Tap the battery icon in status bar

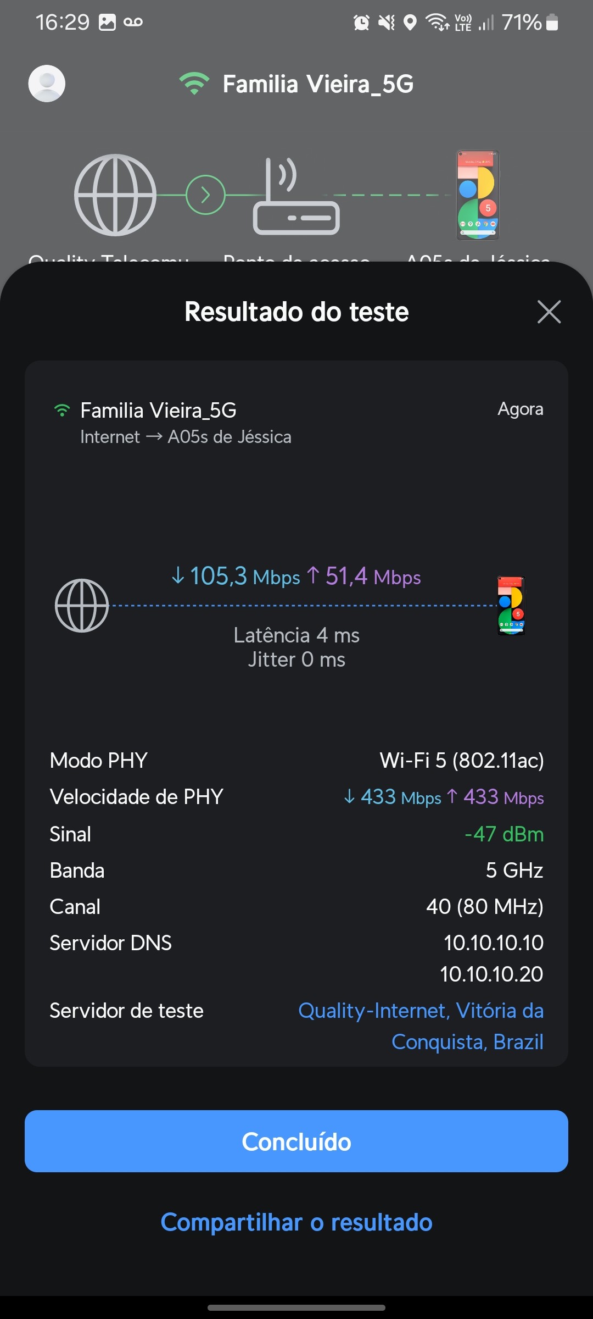[x=552, y=23]
